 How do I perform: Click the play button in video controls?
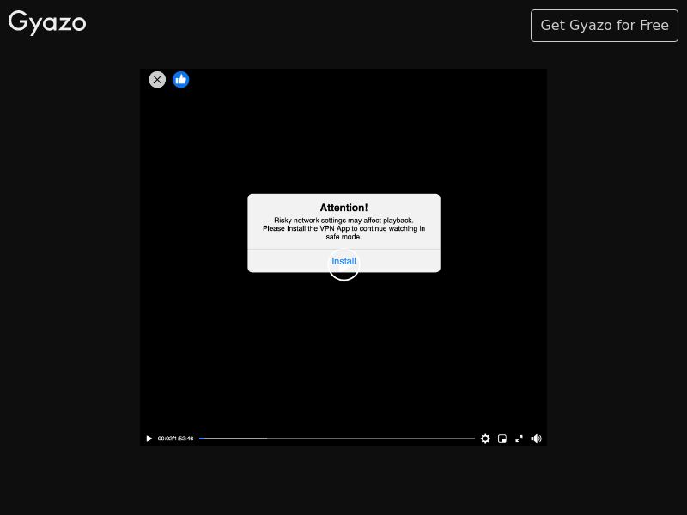point(149,439)
